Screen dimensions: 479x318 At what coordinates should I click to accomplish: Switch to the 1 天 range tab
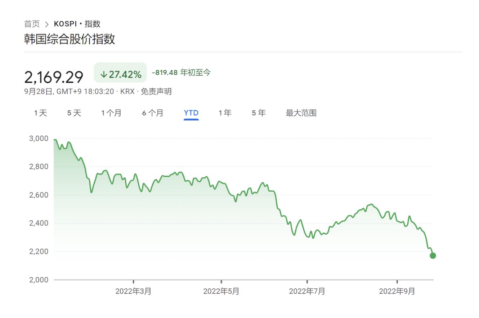[40, 113]
